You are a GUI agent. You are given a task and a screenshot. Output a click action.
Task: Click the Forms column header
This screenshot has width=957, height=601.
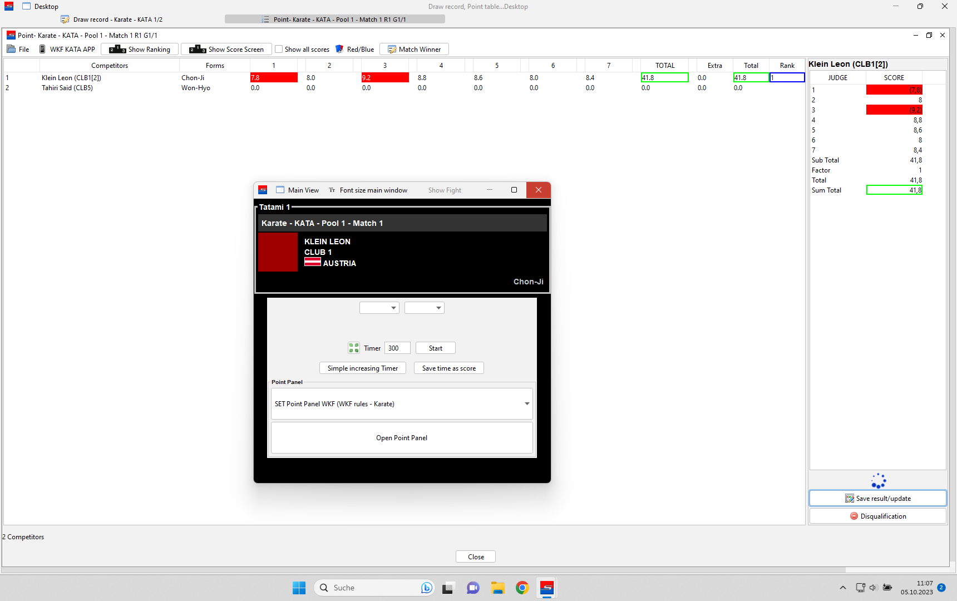coord(215,65)
